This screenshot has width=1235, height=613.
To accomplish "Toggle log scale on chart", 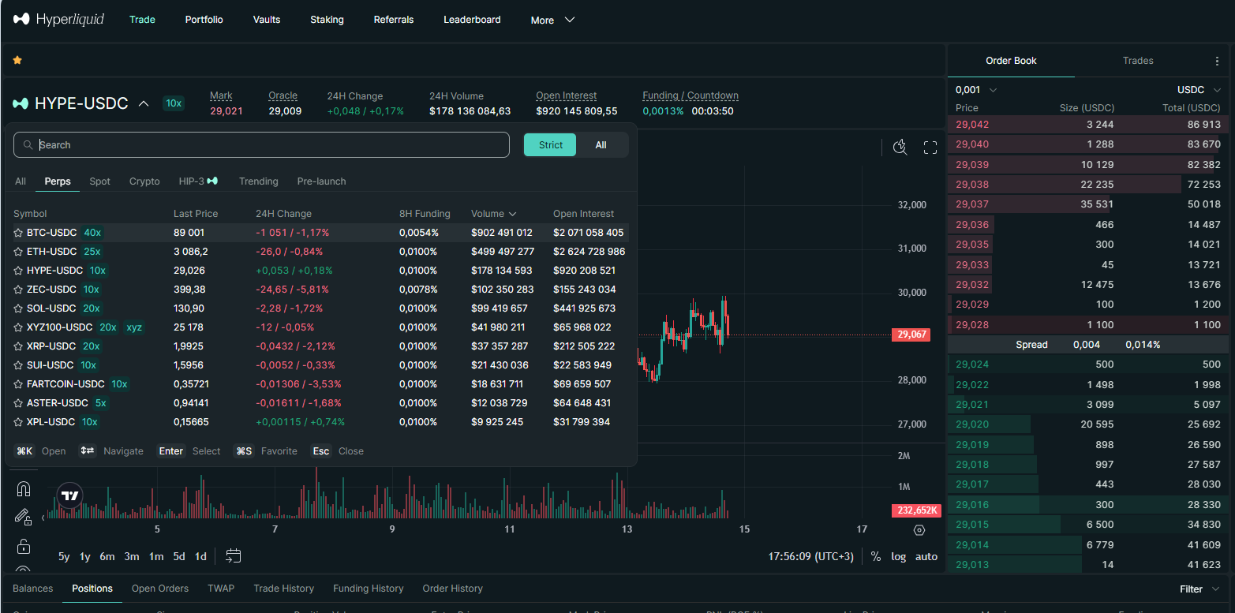I will 899,556.
